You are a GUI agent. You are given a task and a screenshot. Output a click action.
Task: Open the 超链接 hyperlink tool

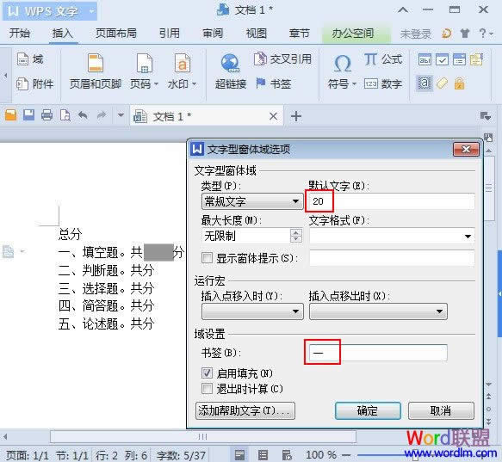click(x=231, y=71)
